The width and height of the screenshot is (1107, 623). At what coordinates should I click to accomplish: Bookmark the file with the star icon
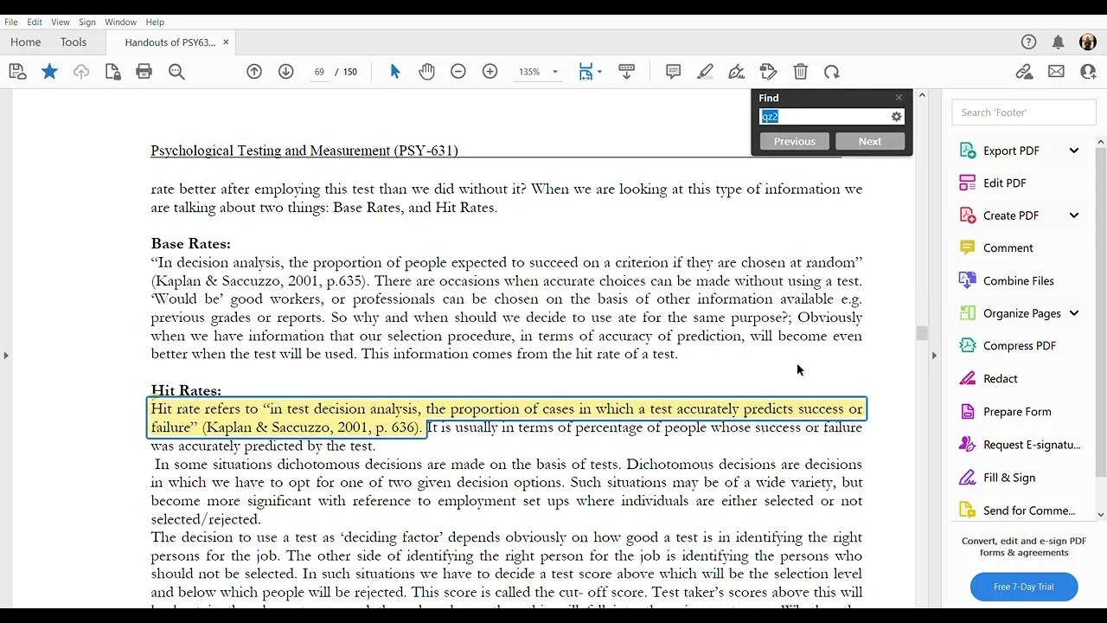coord(49,72)
